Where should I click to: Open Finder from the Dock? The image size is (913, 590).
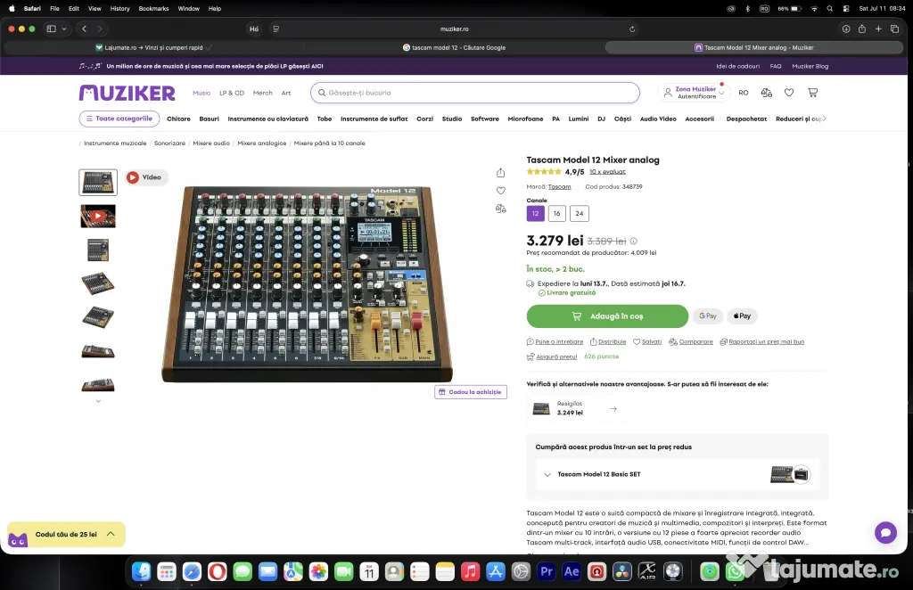(x=141, y=572)
